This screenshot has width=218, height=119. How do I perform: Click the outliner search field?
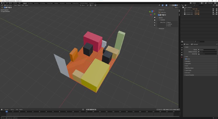[199, 5]
